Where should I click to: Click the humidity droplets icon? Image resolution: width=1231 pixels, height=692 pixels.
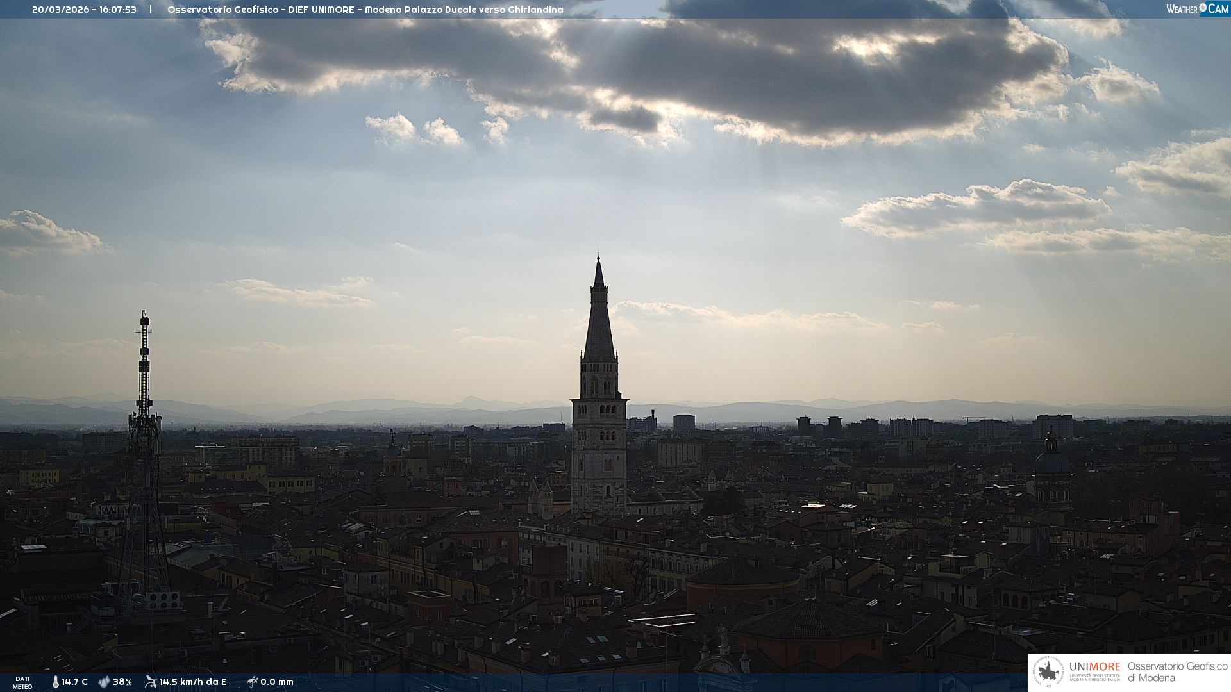click(x=104, y=682)
